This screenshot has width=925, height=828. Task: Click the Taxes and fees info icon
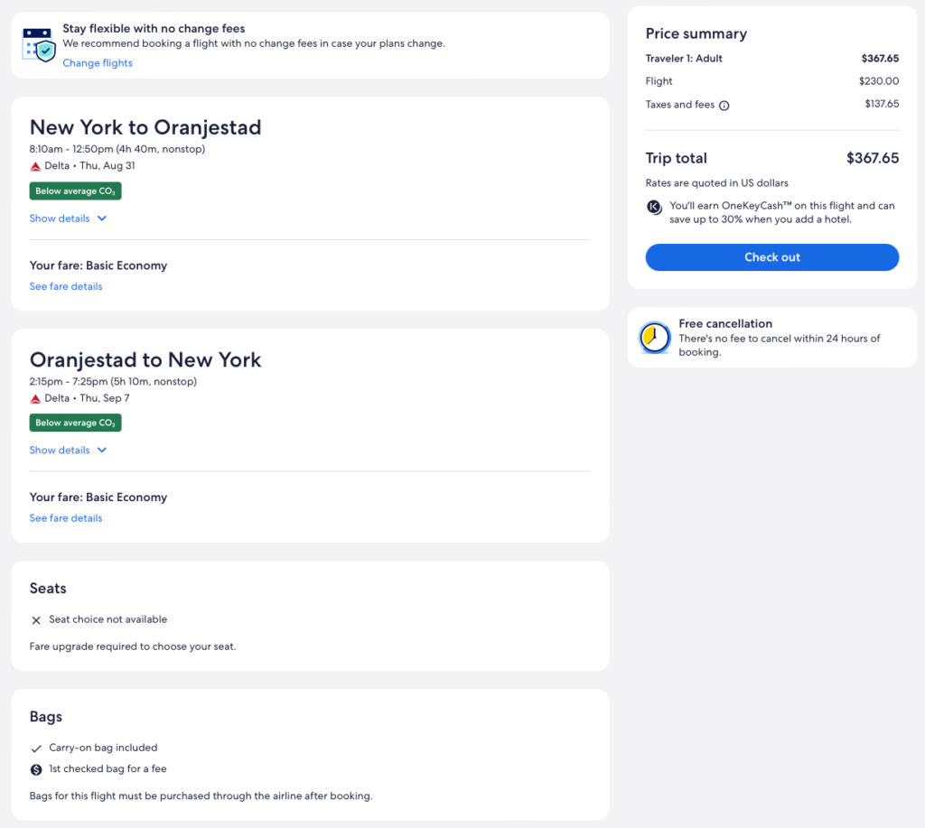pos(724,105)
